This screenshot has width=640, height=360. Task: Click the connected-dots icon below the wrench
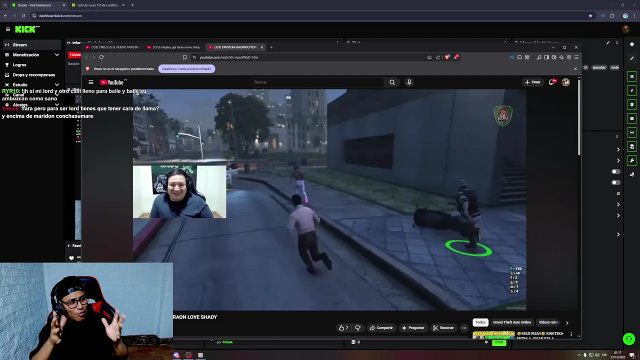[x=632, y=174]
